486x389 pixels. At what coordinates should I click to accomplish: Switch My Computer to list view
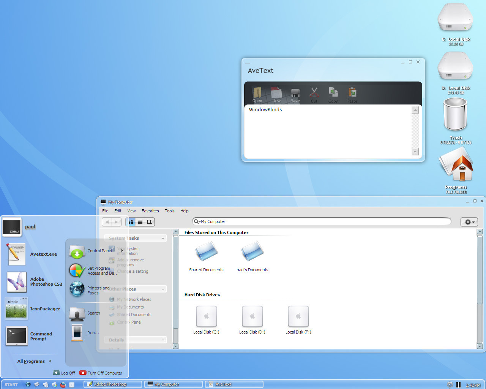point(140,222)
